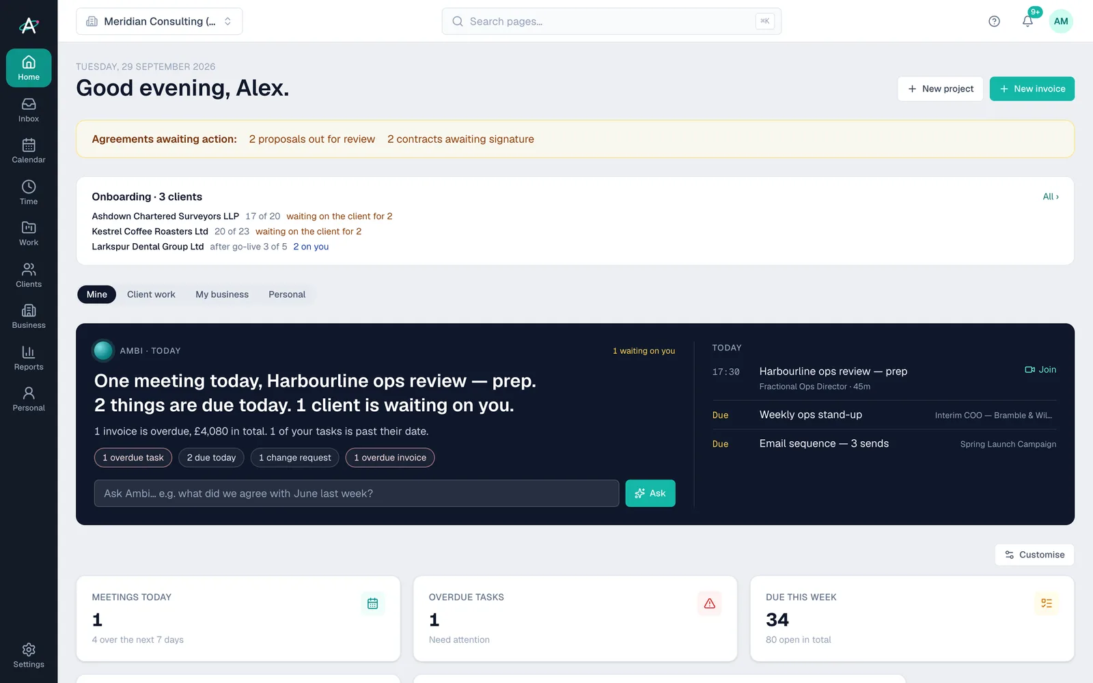Open the Home page in sidebar

(29, 68)
